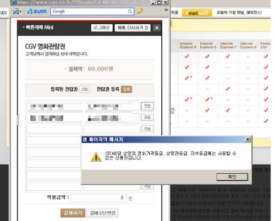Click the 적용금액 amount field

pyautogui.click(x=99, y=198)
